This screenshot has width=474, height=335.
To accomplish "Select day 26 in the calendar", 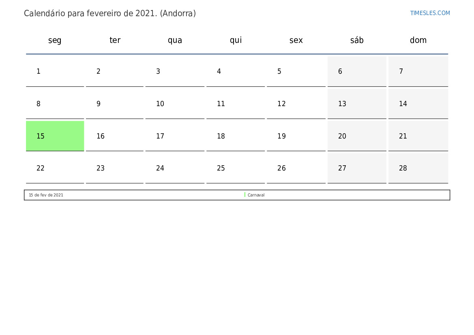I will point(296,168).
